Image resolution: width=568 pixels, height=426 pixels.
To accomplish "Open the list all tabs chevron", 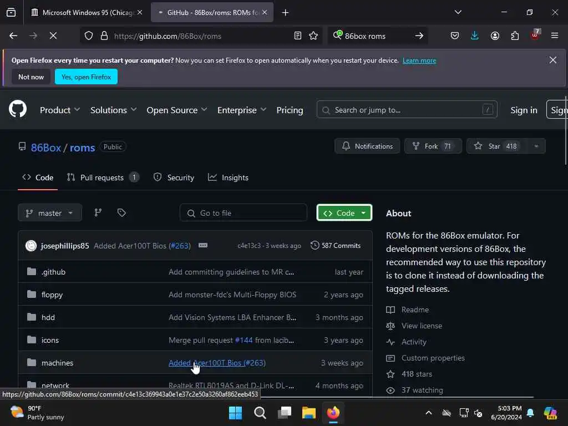I will pos(458,12).
